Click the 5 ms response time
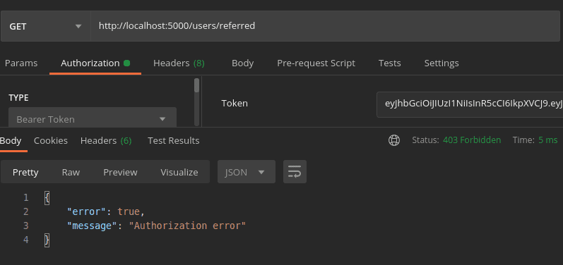 548,140
